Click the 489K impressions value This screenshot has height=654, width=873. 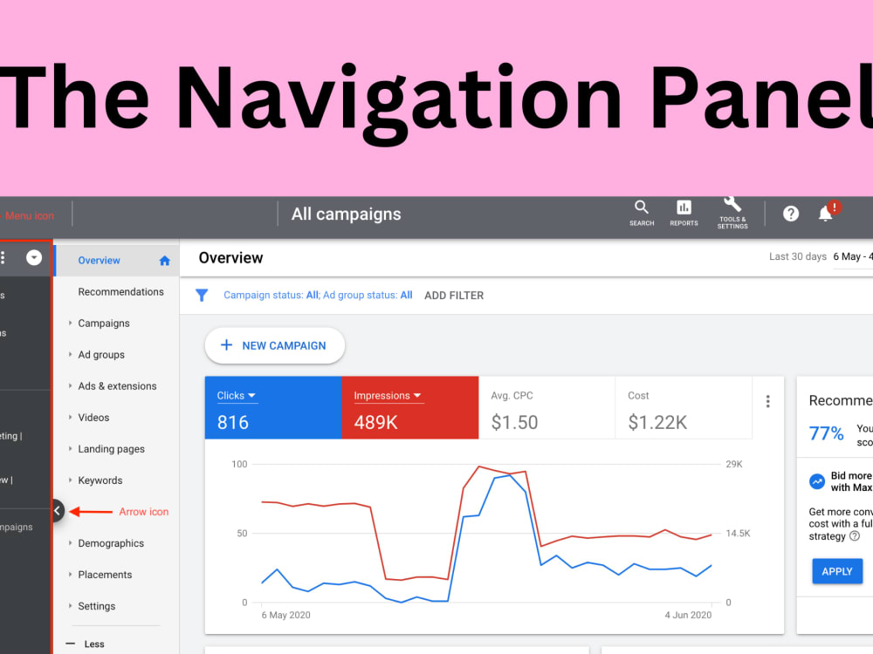pyautogui.click(x=375, y=423)
